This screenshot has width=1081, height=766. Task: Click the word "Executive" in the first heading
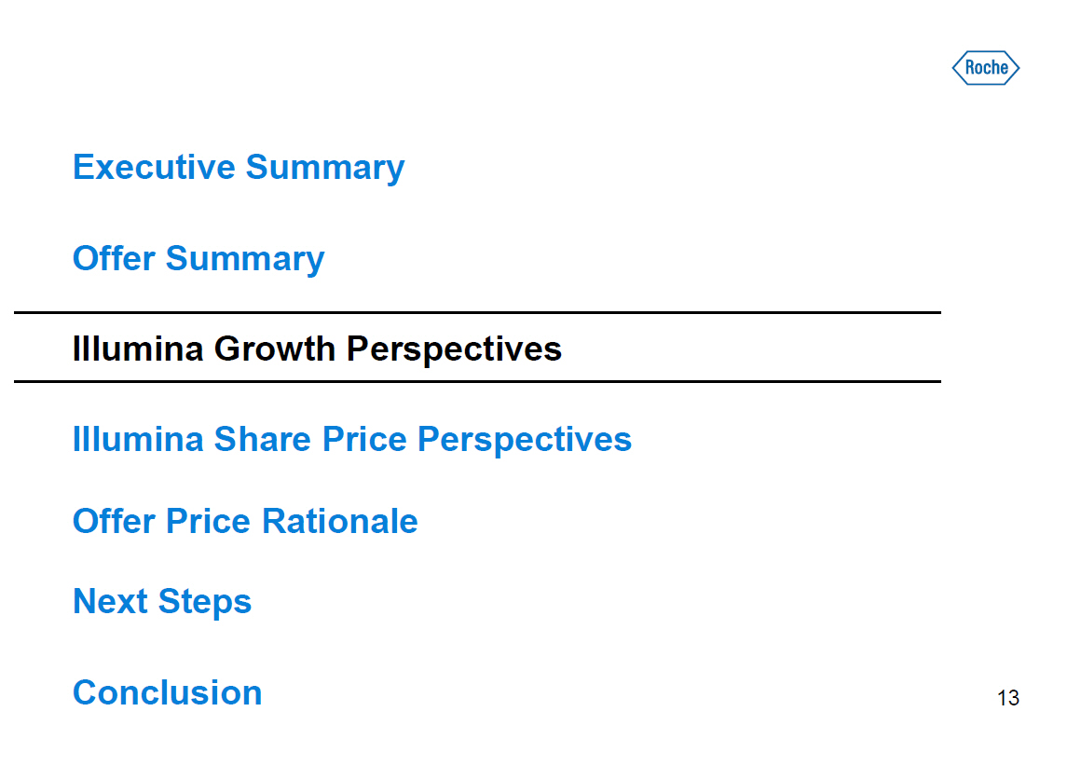click(x=154, y=168)
